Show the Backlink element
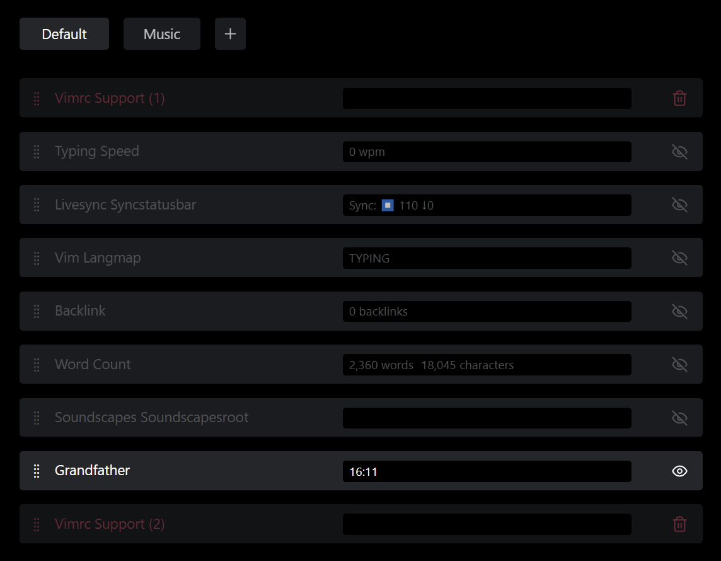The height and width of the screenshot is (561, 721). point(679,310)
